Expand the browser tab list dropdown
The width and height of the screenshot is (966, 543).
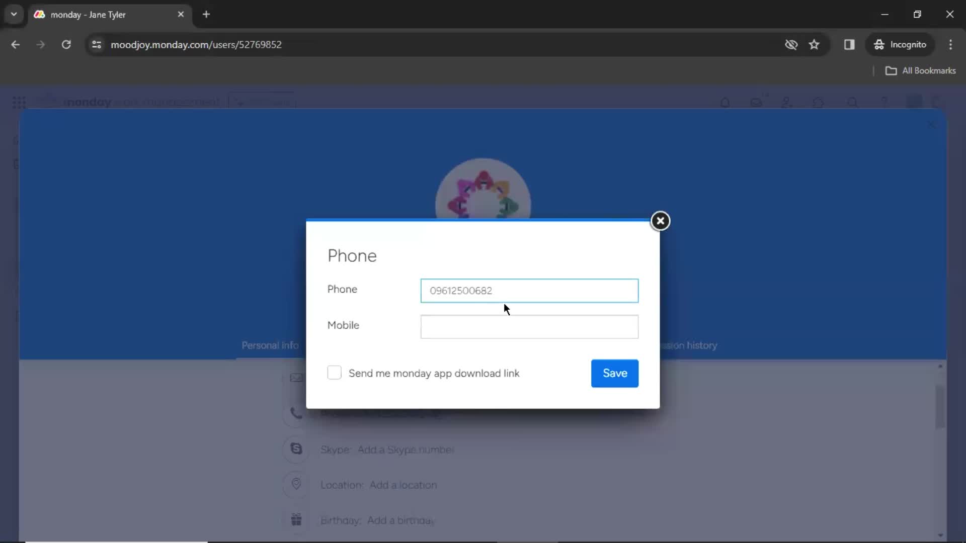pyautogui.click(x=14, y=14)
